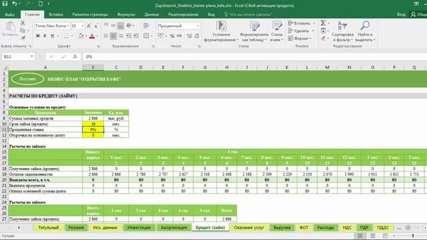
Task: Open Условное форматирование menu
Action: click(x=221, y=31)
